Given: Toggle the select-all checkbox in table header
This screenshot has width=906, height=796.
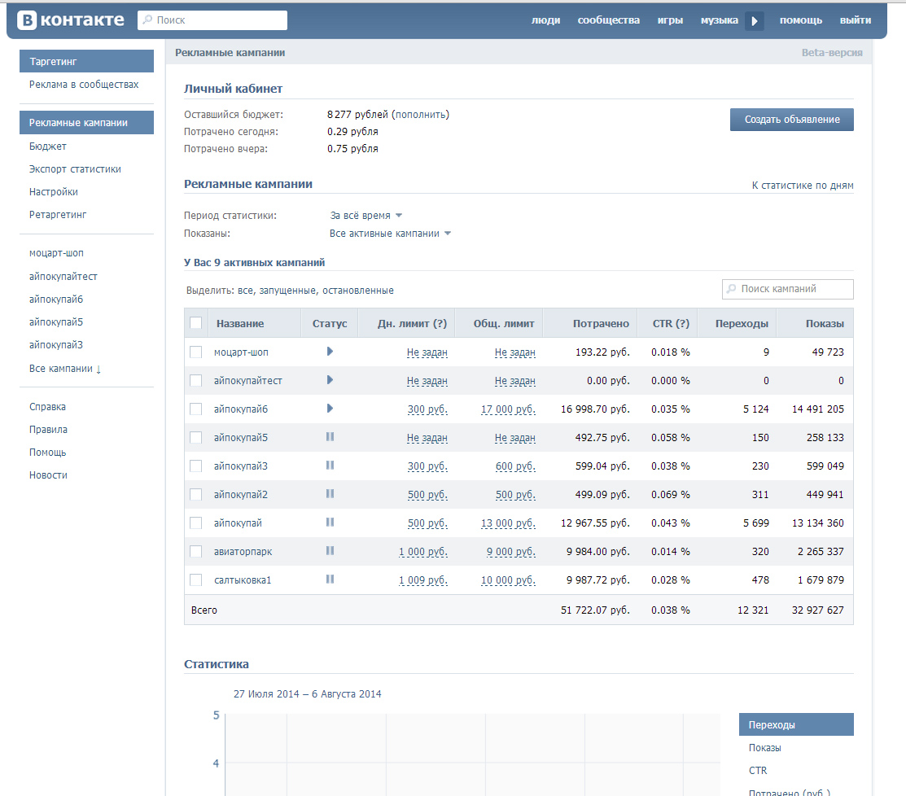Looking at the screenshot, I should [196, 323].
